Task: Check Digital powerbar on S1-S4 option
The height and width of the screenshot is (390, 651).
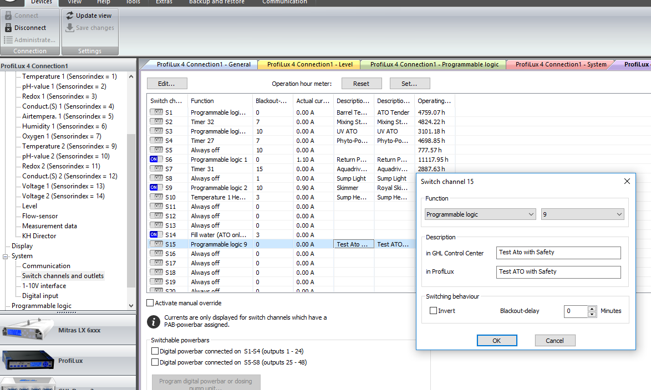Action: (x=155, y=351)
